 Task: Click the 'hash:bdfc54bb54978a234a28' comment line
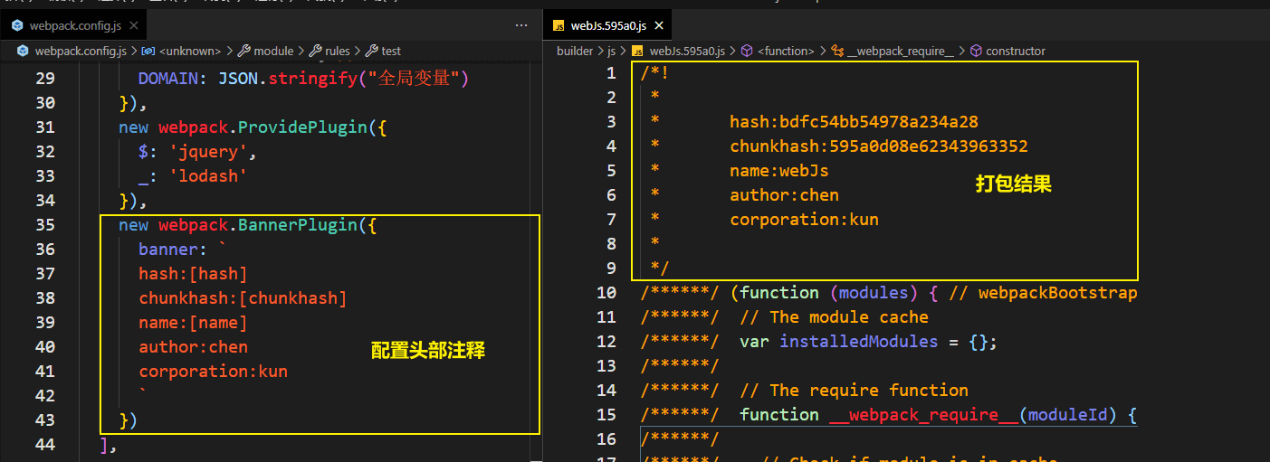pyautogui.click(x=854, y=121)
